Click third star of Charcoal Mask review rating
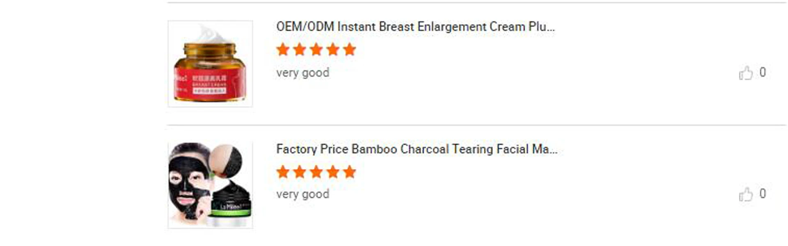788x246 pixels. click(316, 172)
